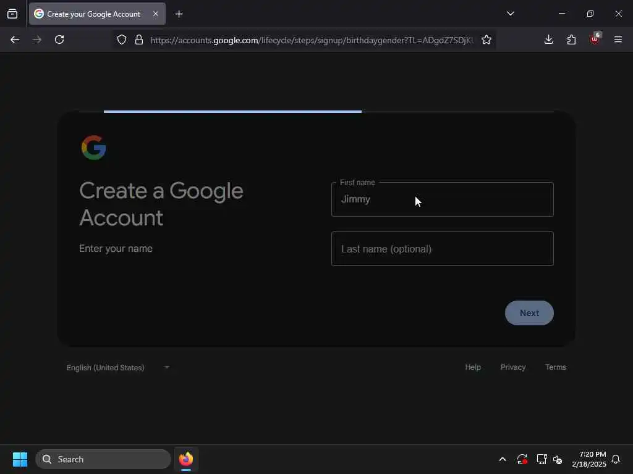Minimize the Firefox window
This screenshot has width=633, height=474.
coord(561,14)
